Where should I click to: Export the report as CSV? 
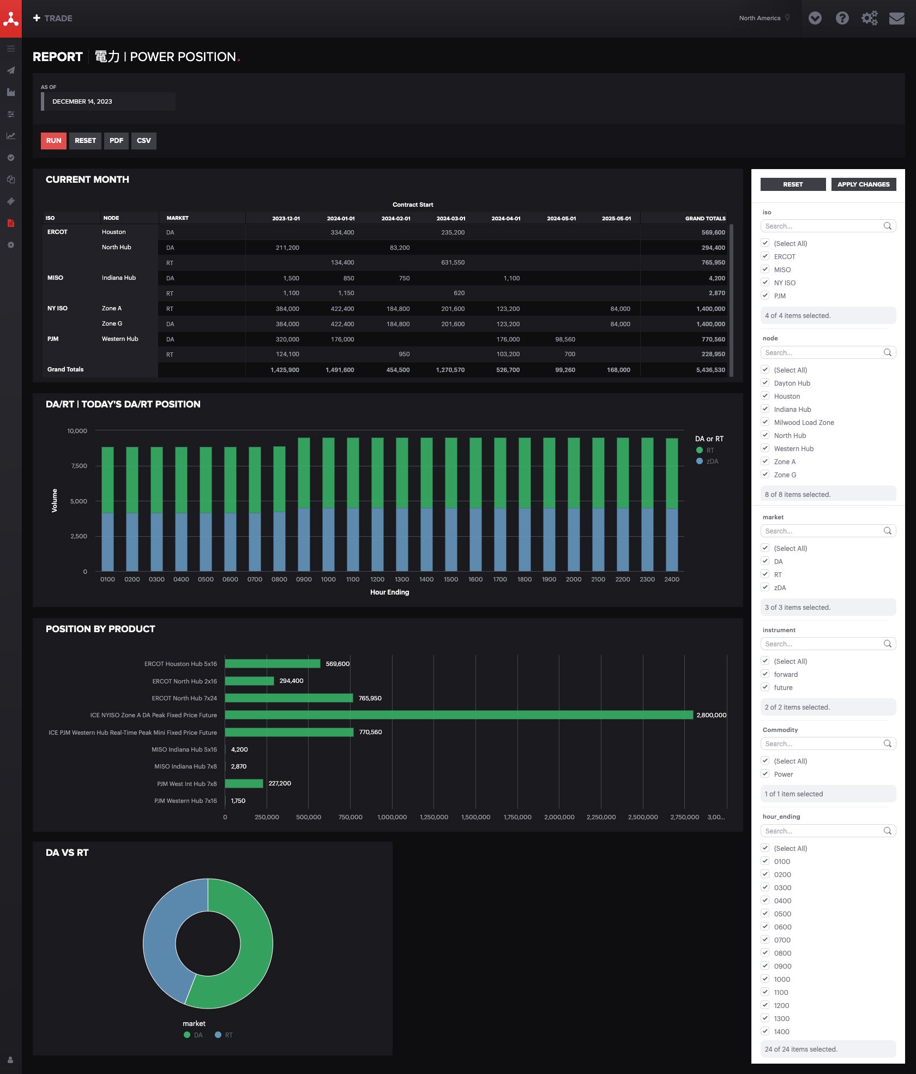coord(143,141)
